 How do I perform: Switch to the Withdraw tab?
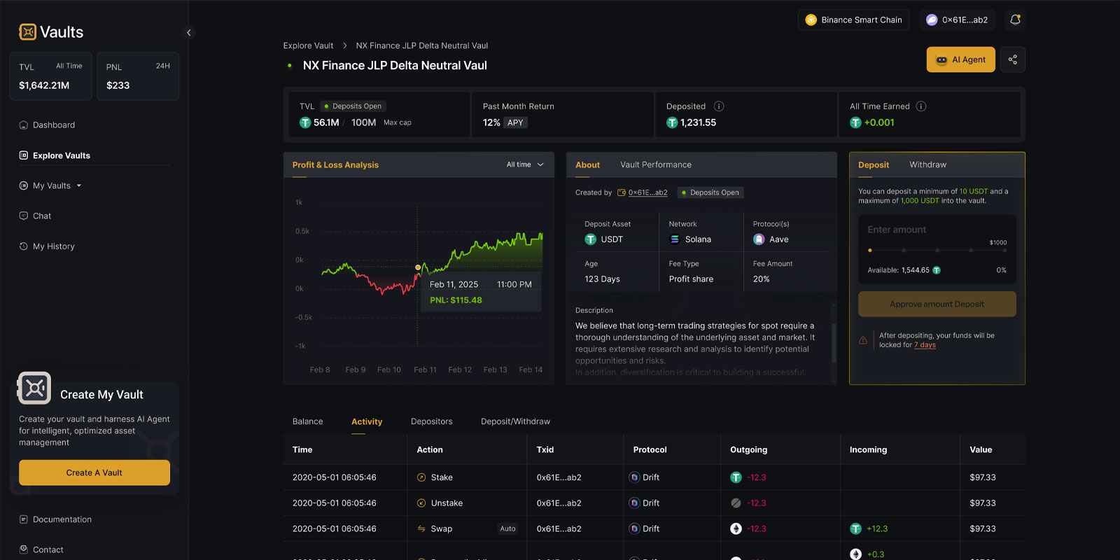click(x=927, y=165)
